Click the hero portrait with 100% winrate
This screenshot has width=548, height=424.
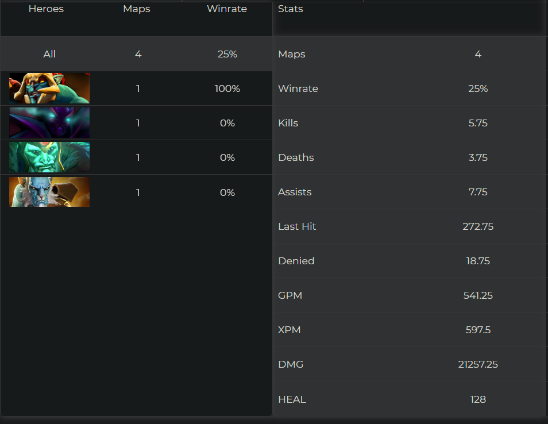(49, 88)
